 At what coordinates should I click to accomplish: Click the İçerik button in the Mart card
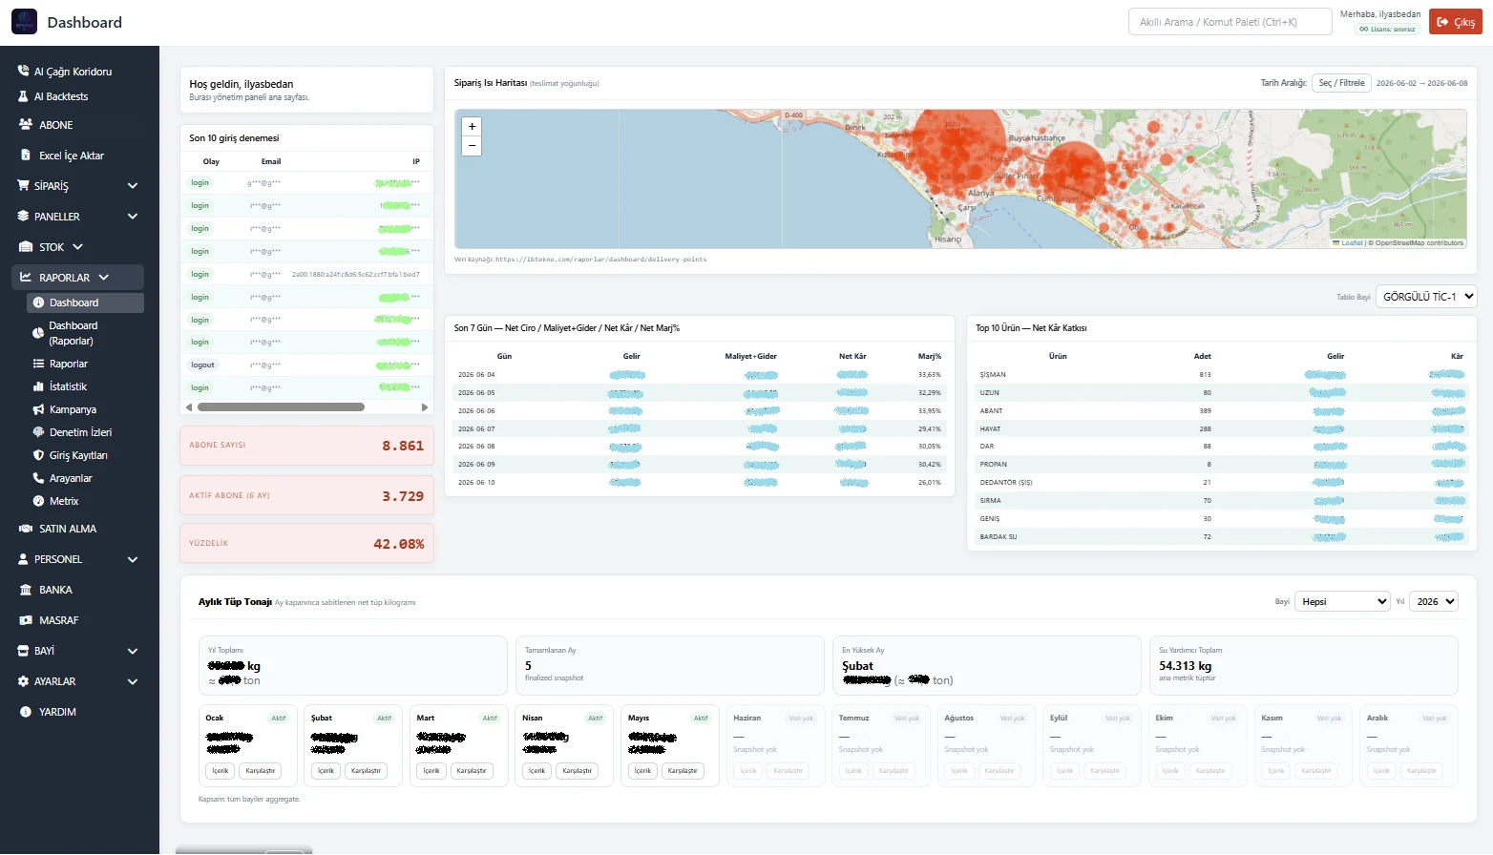coord(431,770)
